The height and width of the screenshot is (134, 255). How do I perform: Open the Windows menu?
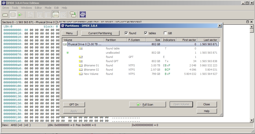tap(26, 8)
